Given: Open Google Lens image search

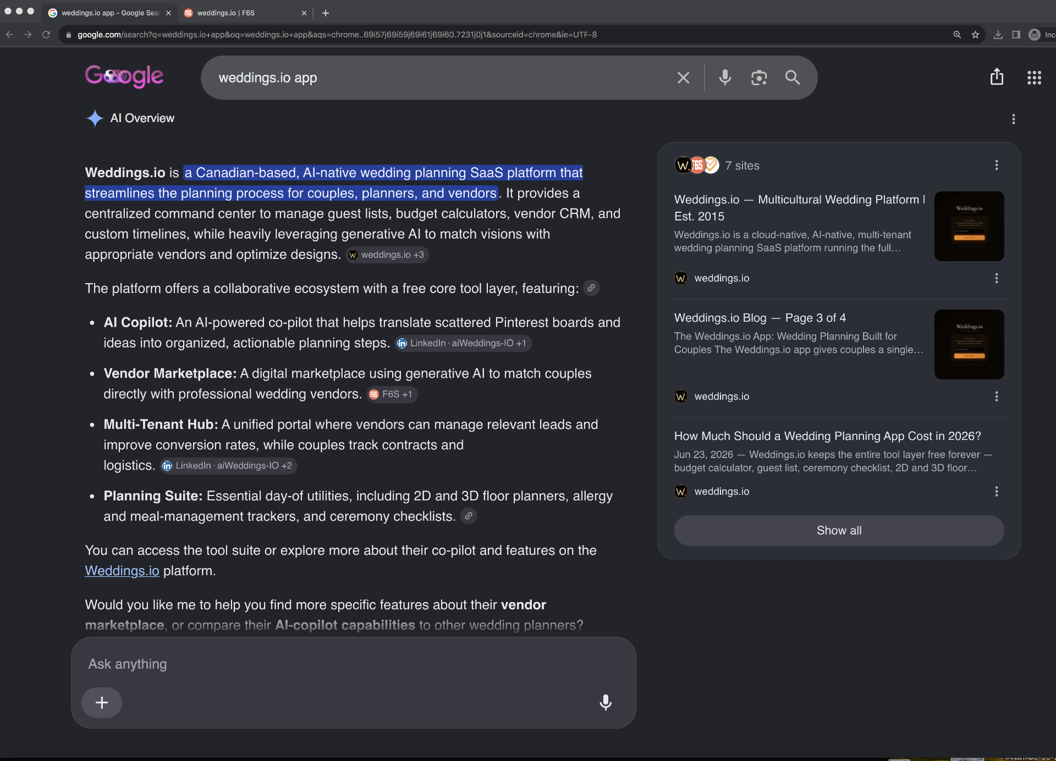Looking at the screenshot, I should pyautogui.click(x=759, y=78).
